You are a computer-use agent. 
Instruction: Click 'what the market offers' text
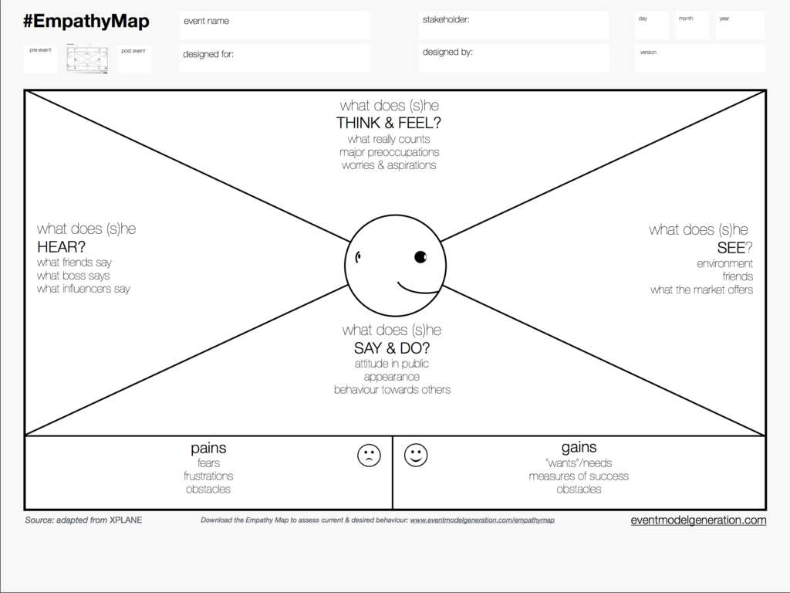point(701,290)
